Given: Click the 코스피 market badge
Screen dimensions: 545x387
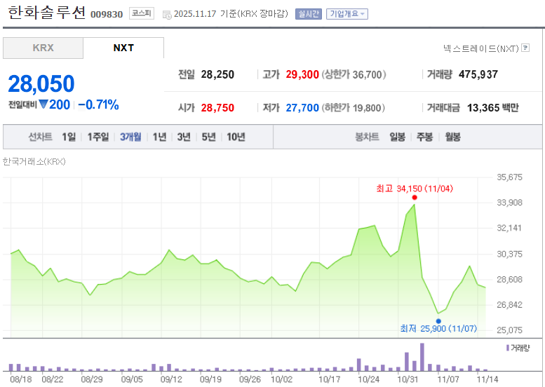Looking at the screenshot, I should pos(142,13).
